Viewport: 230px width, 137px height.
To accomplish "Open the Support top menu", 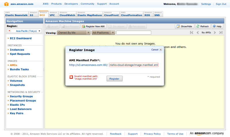I will 102,4.
